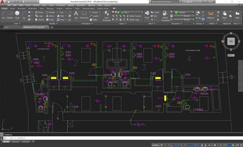Switch to the Parametric ribbon tab
This screenshot has height=147, width=243.
[32, 8]
